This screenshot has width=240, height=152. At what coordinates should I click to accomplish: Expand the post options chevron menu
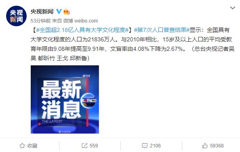point(233,8)
